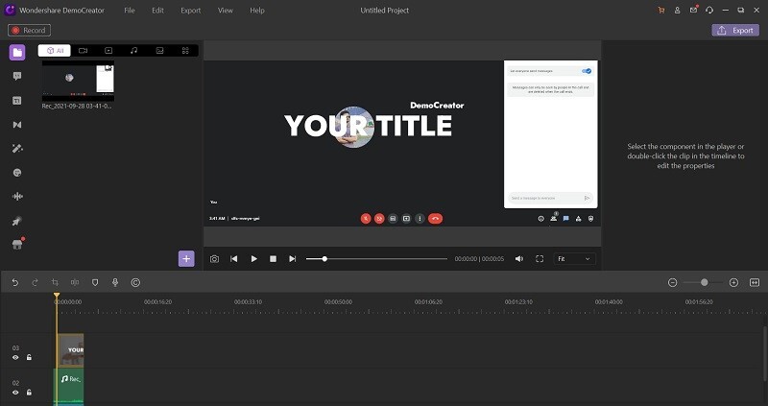Select the green Rec clip on track 02
Screen dimensions: 768x406
(x=68, y=387)
